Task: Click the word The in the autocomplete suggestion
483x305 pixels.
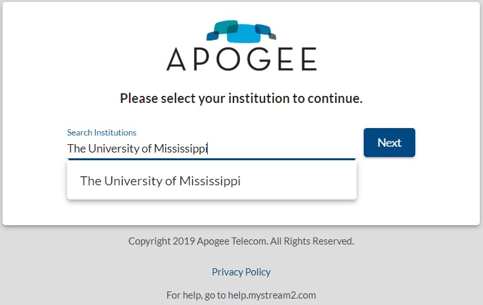Action: click(90, 181)
